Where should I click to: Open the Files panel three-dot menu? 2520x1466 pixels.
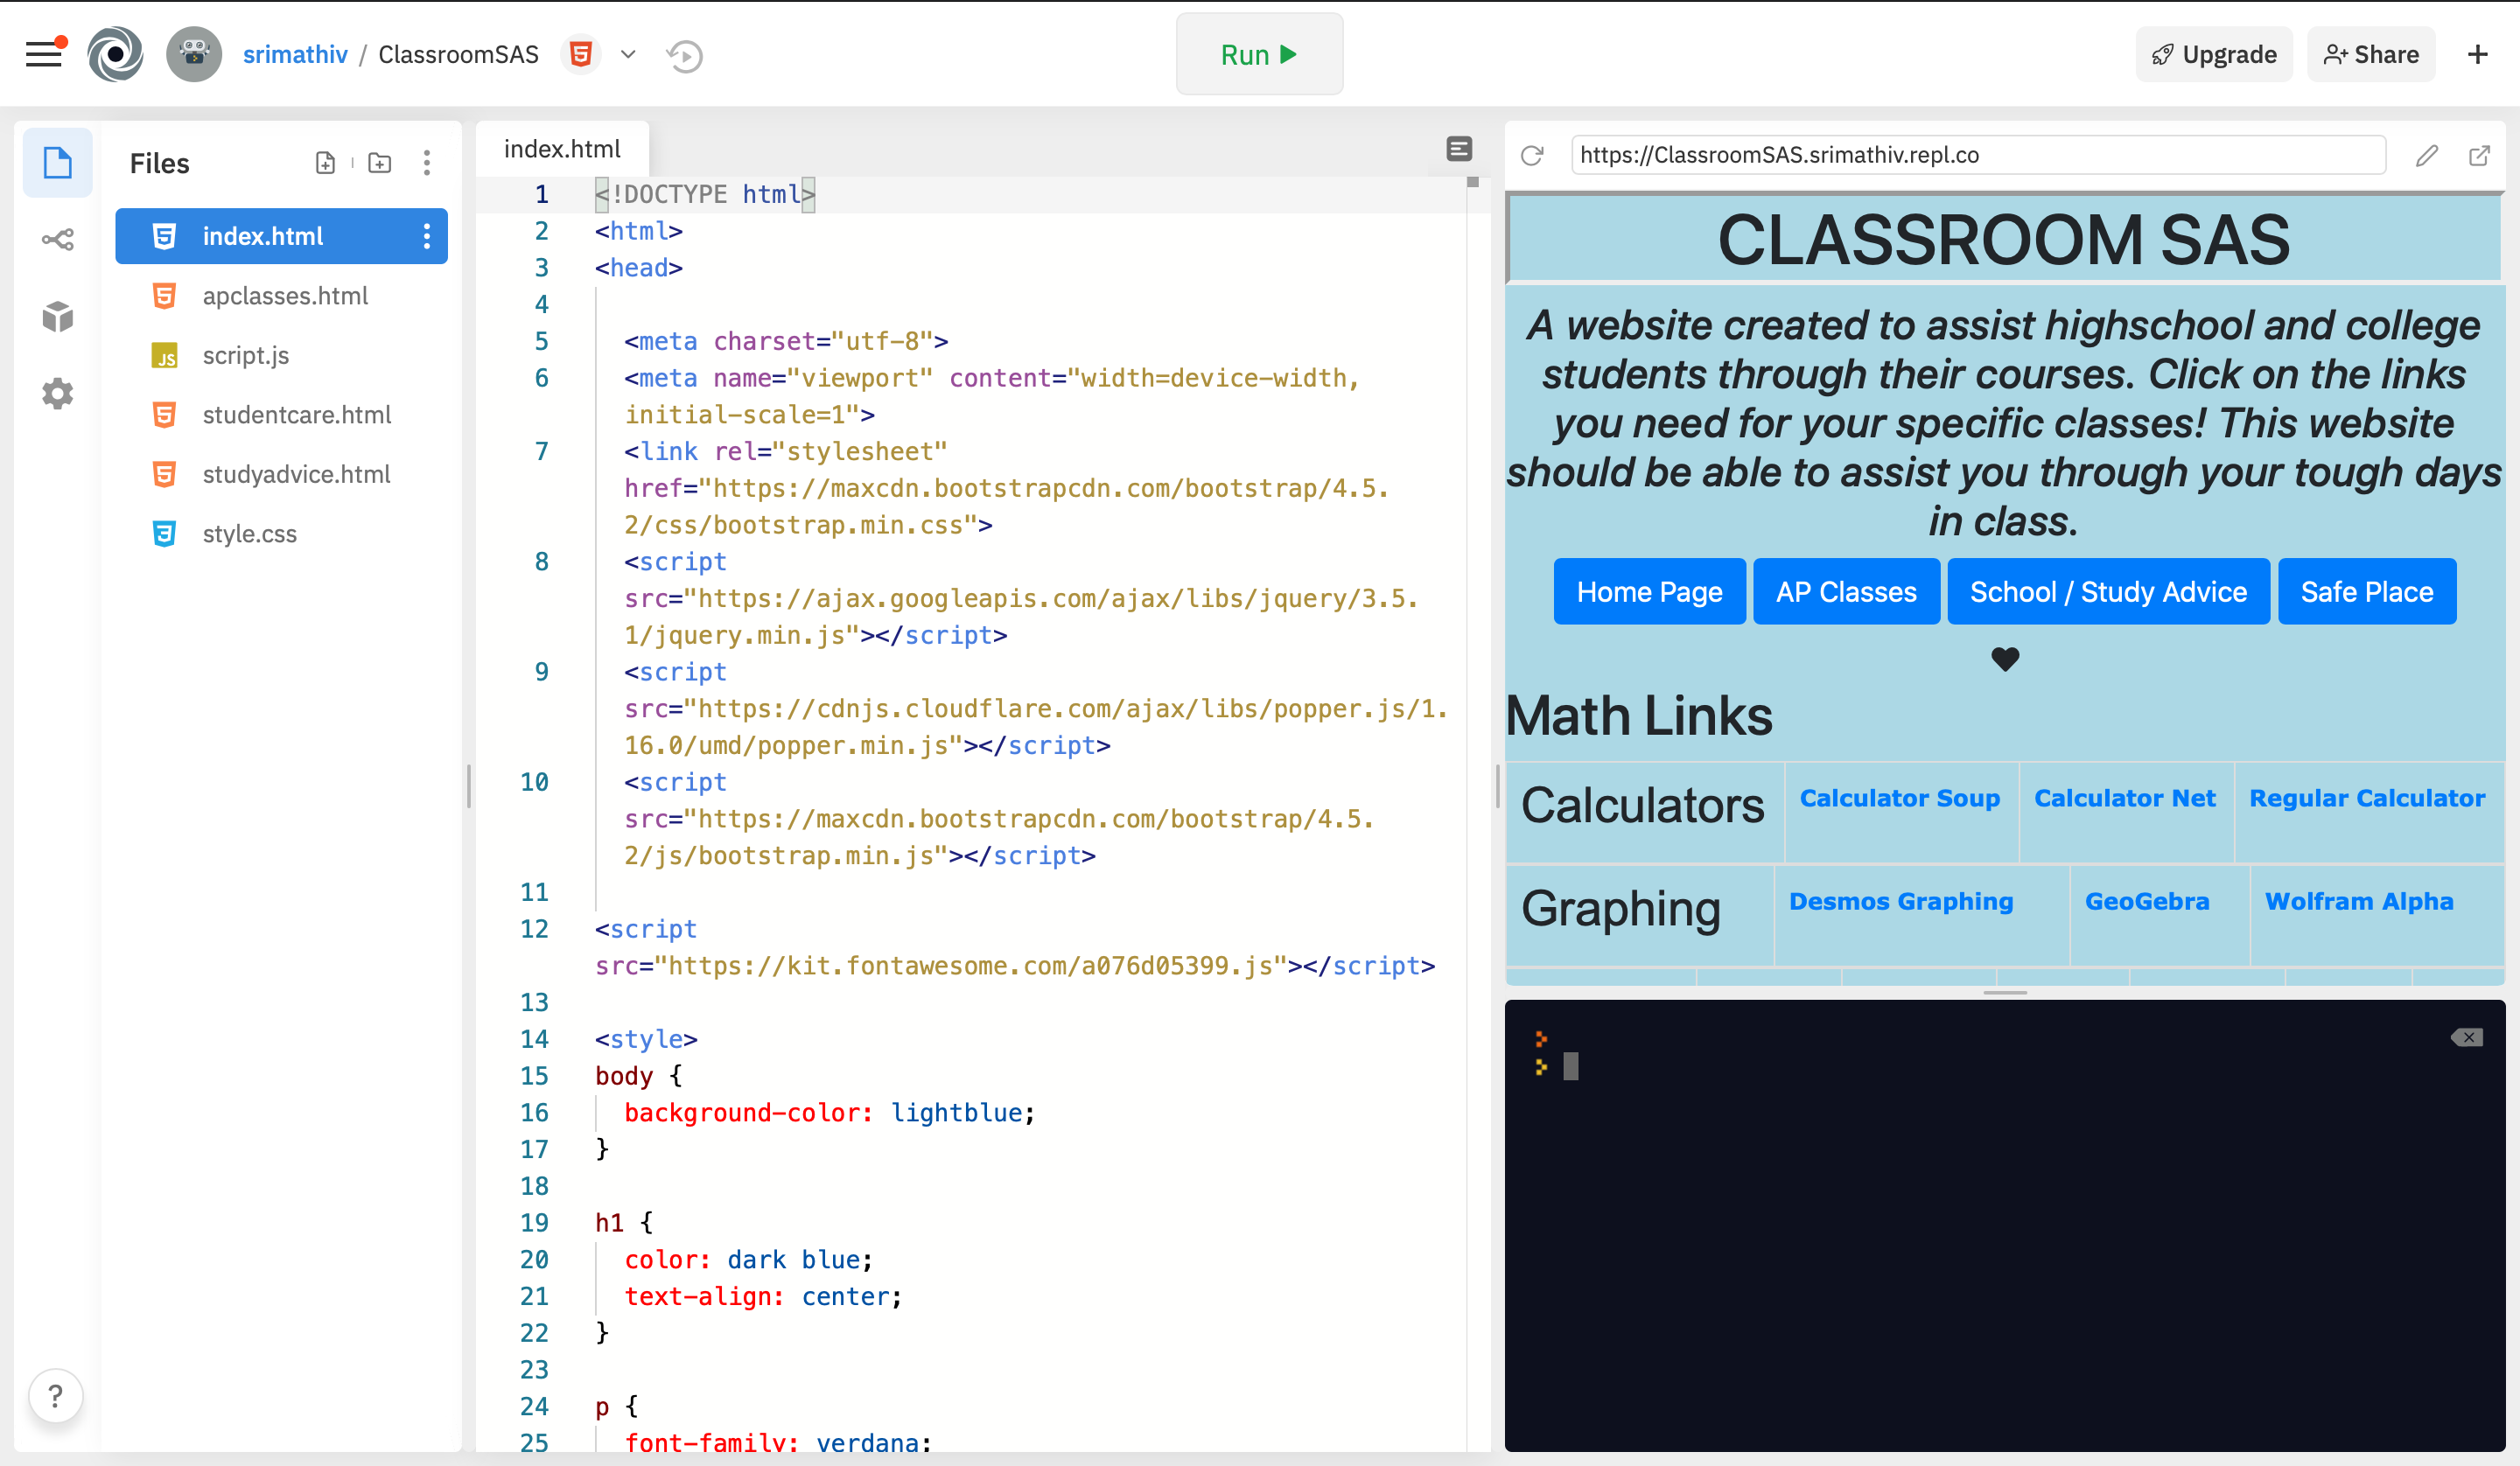click(x=427, y=163)
